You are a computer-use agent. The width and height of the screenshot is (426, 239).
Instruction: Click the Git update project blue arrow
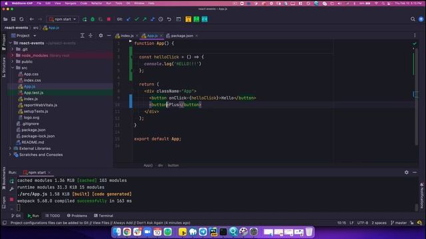128,19
